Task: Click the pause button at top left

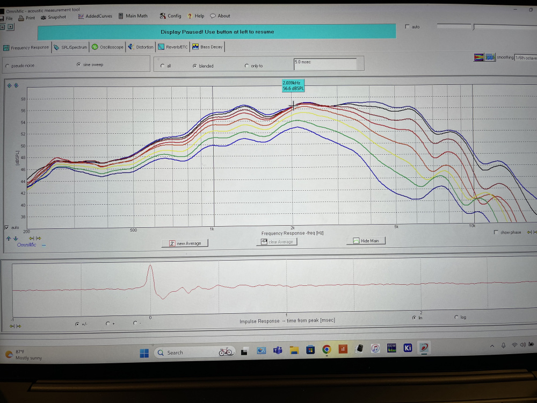Action: pyautogui.click(x=2, y=25)
